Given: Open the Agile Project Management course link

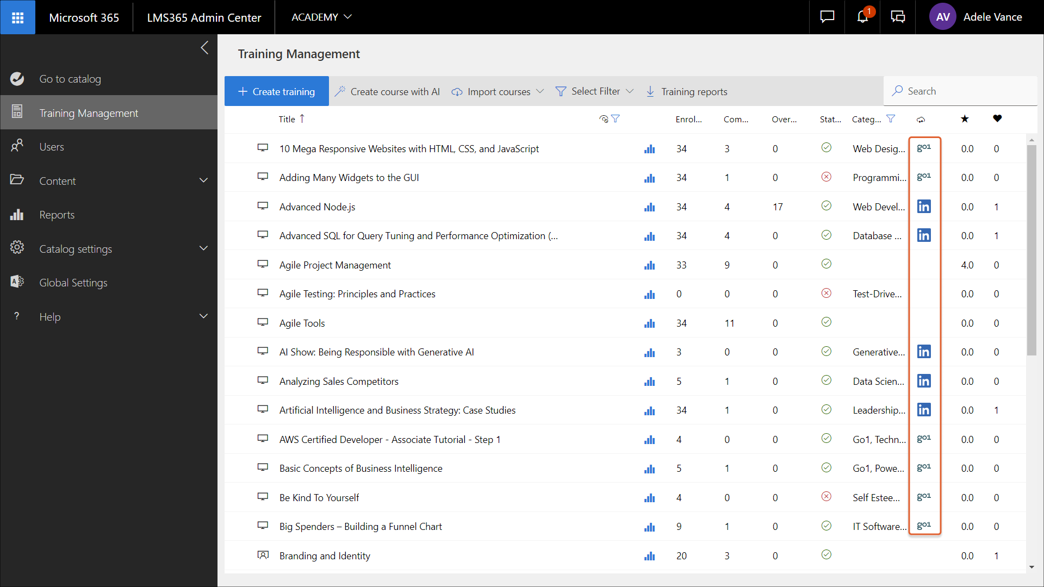Looking at the screenshot, I should click(335, 265).
